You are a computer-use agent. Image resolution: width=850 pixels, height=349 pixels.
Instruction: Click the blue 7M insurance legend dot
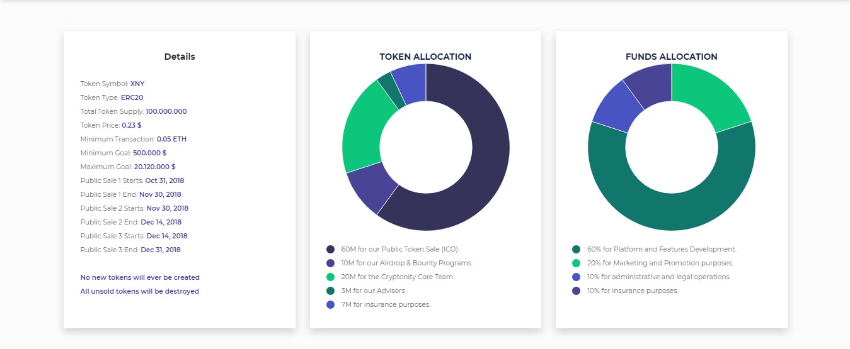click(330, 304)
